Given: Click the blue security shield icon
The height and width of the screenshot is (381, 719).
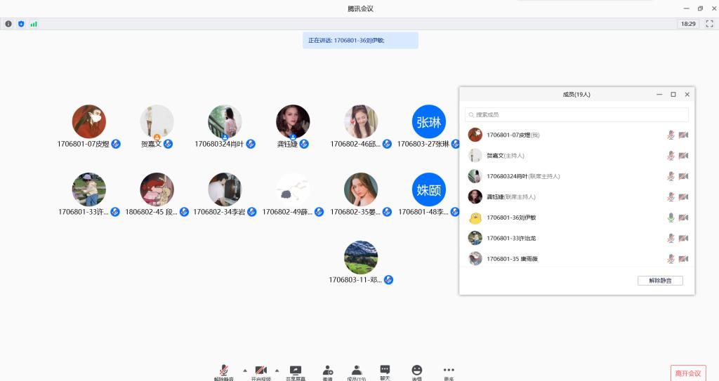Looking at the screenshot, I should tap(21, 24).
